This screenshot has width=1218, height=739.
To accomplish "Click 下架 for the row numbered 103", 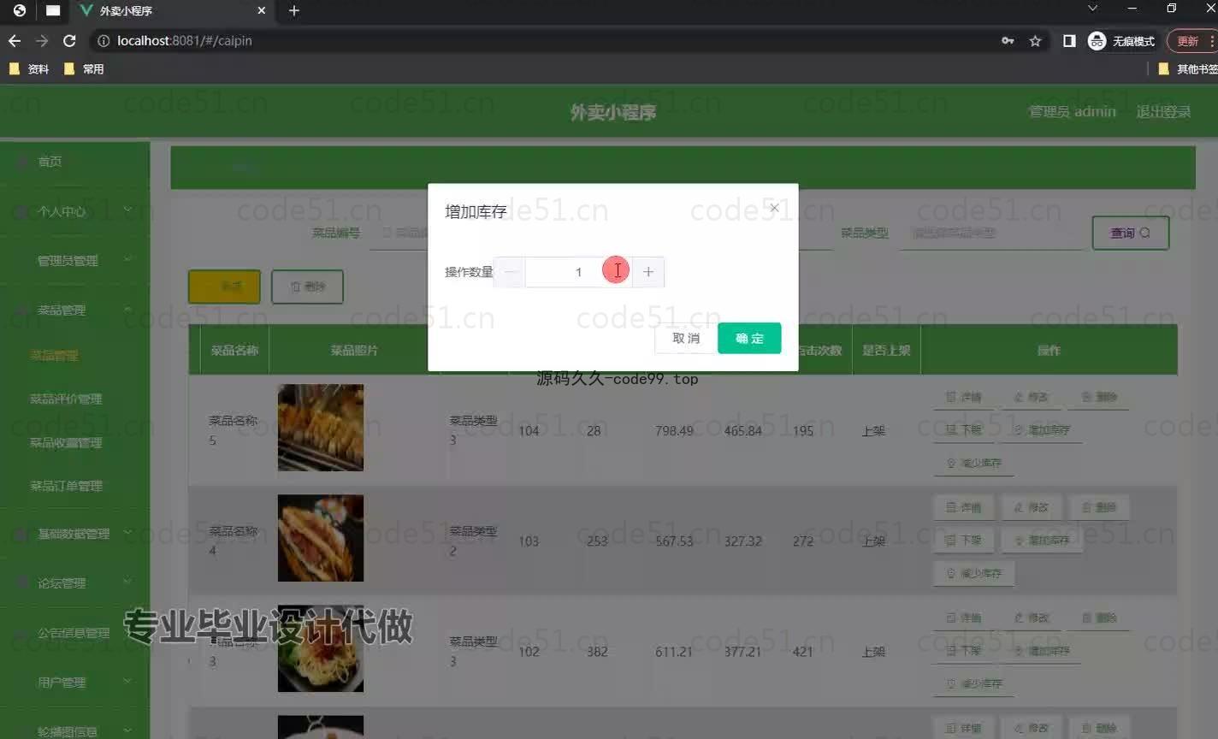I will click(963, 541).
